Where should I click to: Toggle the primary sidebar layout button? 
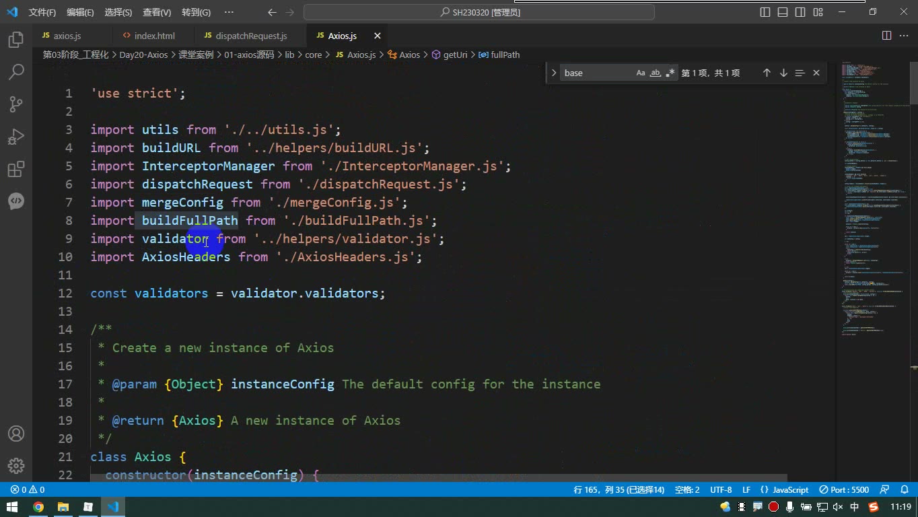[x=765, y=12]
